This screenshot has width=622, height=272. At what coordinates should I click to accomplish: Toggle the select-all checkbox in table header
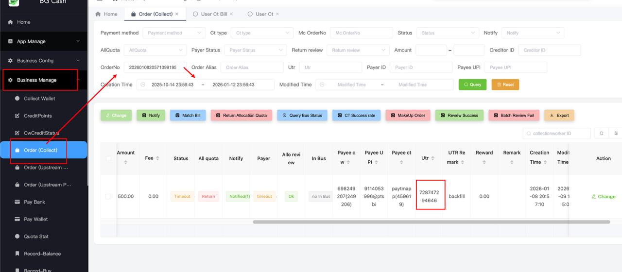click(x=108, y=158)
